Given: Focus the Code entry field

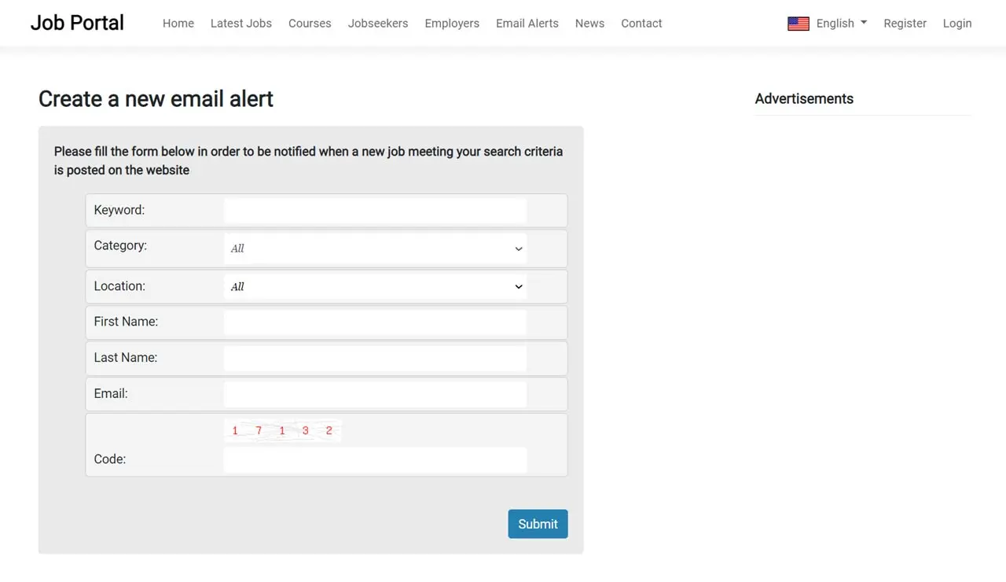Looking at the screenshot, I should pyautogui.click(x=375, y=460).
